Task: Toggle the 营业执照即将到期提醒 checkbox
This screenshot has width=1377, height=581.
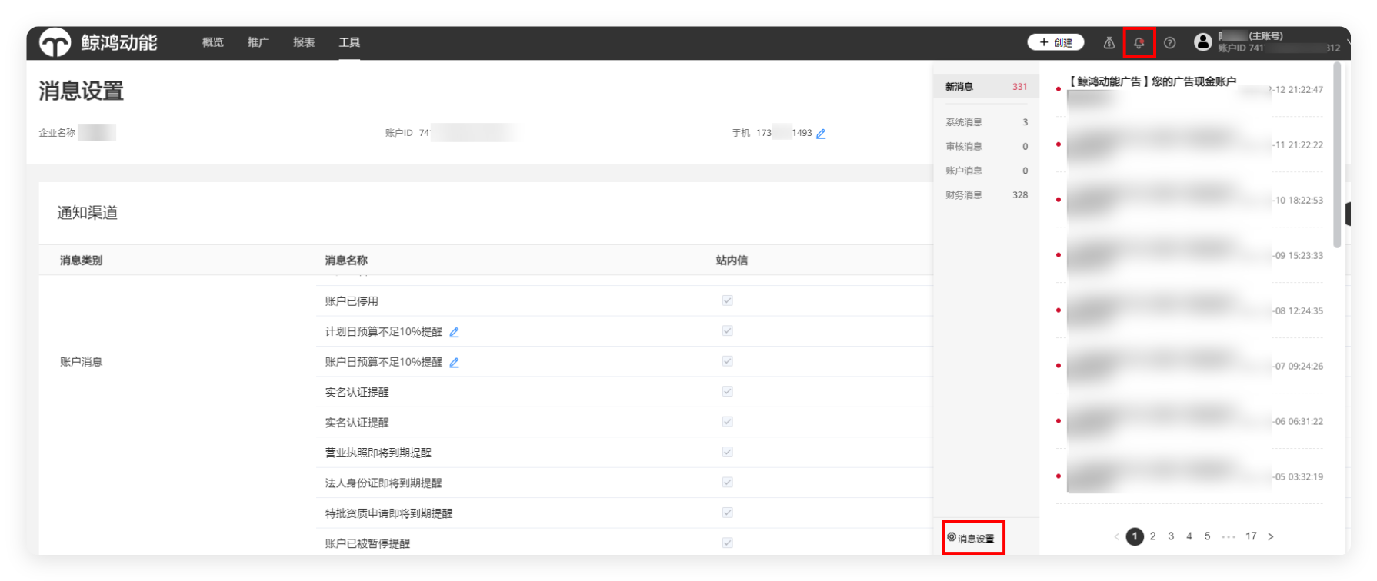Action: click(x=727, y=452)
